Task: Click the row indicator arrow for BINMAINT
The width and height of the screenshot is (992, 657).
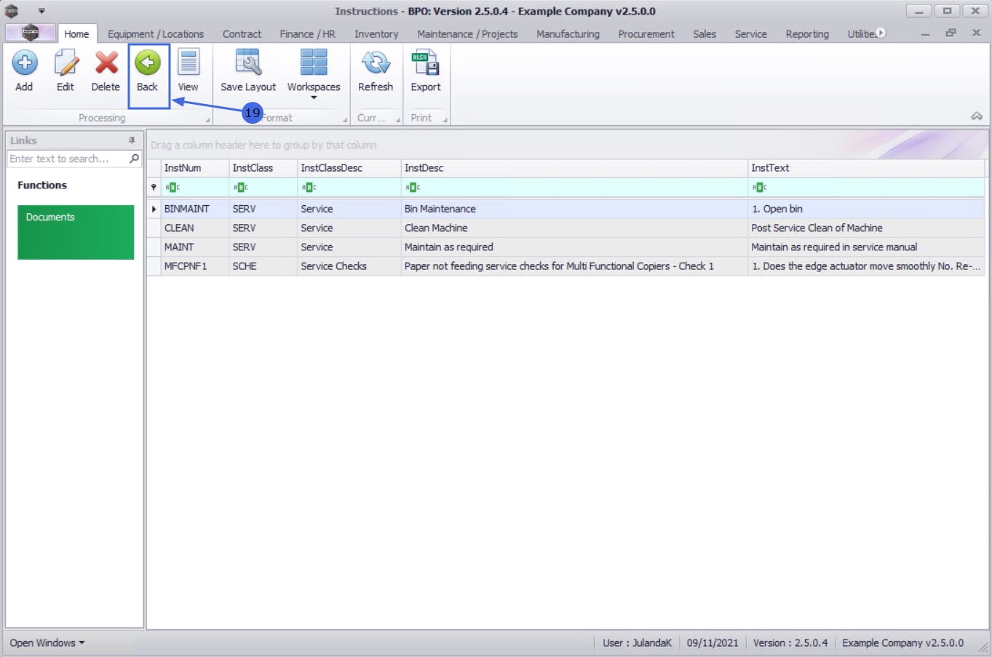Action: click(x=154, y=209)
